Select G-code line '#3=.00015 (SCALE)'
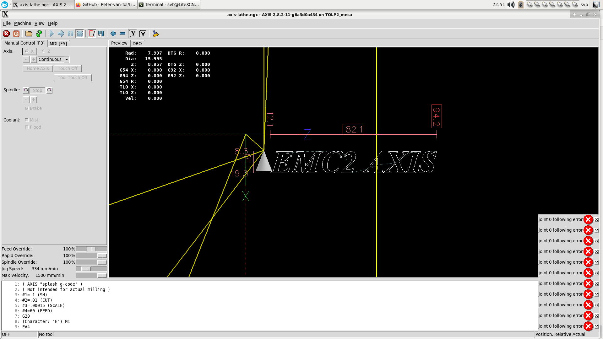The image size is (603, 339). tap(43, 305)
